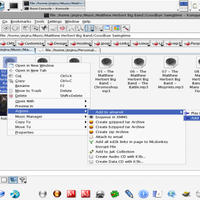This screenshot has height=200, width=200.
Task: Choose Add to JuK Collection
Action: (x=136, y=152)
